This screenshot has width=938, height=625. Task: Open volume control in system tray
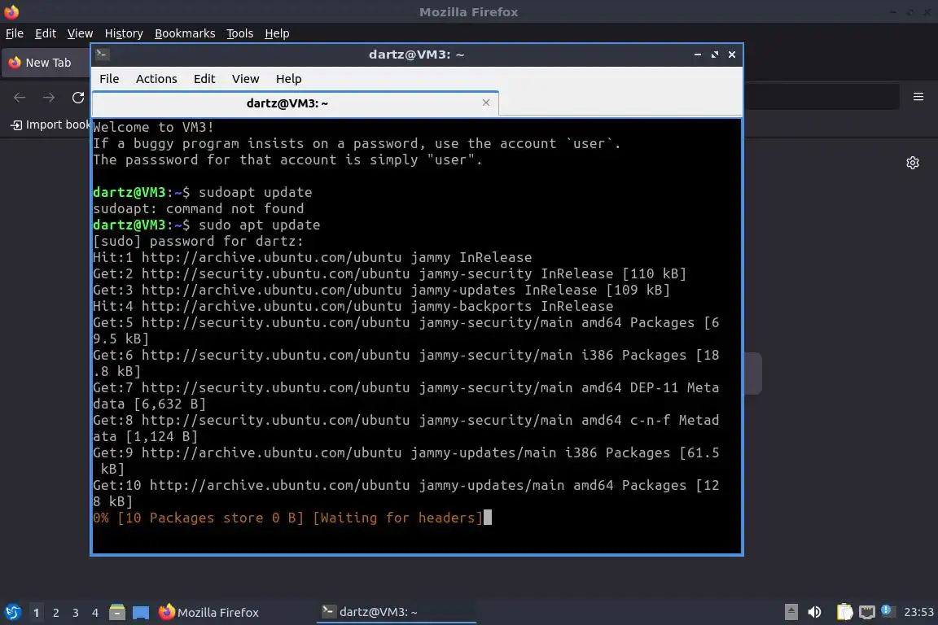pyautogui.click(x=814, y=612)
